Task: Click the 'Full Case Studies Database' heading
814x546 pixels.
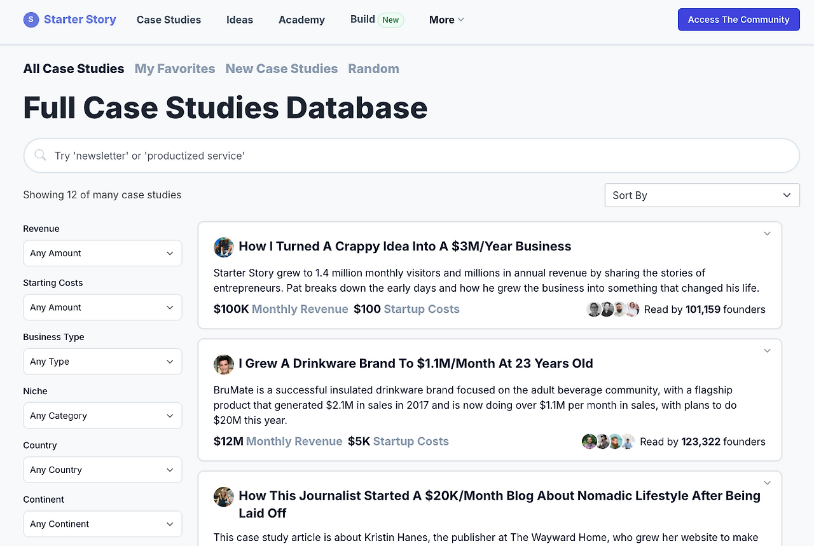Action: pyautogui.click(x=225, y=107)
